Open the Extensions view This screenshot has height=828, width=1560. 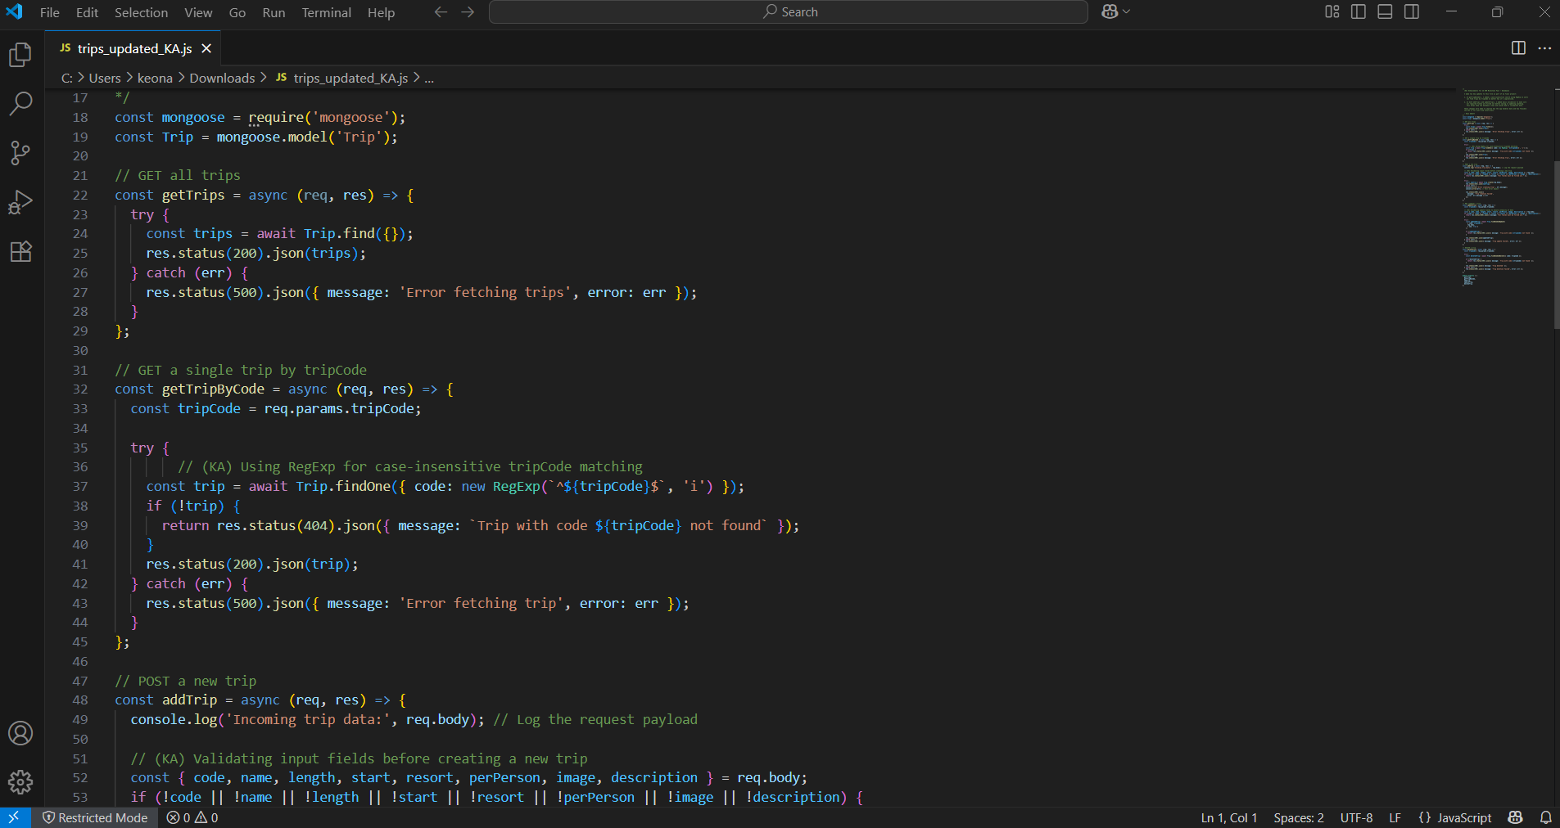(x=20, y=250)
